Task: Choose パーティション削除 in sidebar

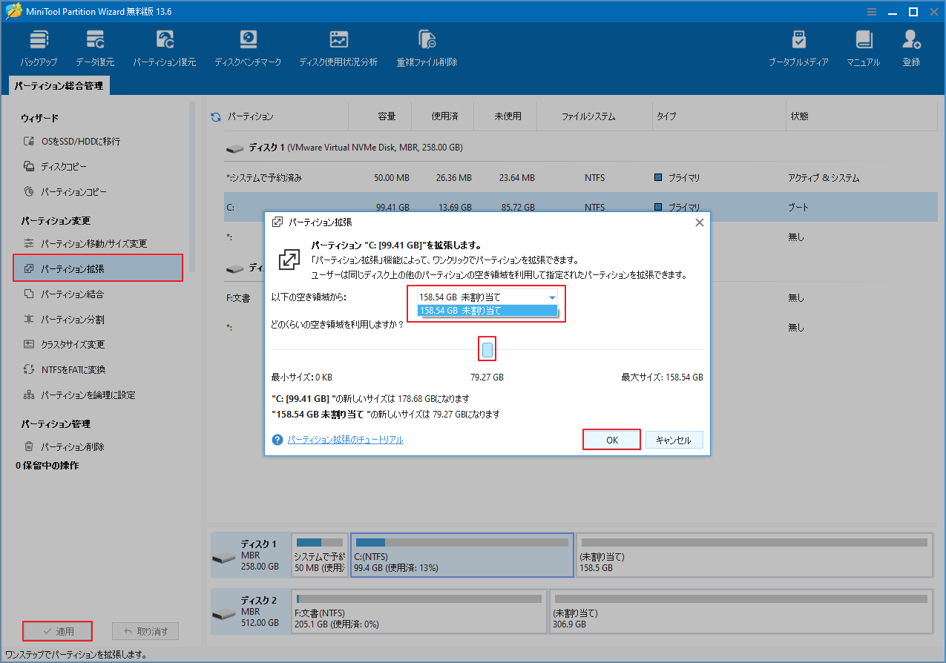Action: pyautogui.click(x=64, y=446)
